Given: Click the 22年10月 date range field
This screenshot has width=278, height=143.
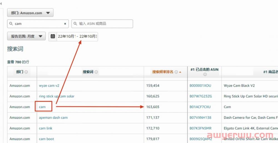Looking at the screenshot, I should pyautogui.click(x=77, y=36).
